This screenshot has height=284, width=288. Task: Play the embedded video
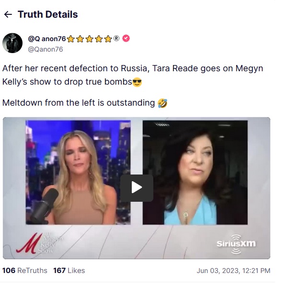[137, 188]
